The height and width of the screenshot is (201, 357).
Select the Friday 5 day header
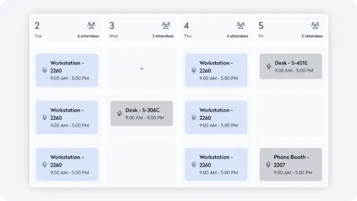(x=291, y=29)
